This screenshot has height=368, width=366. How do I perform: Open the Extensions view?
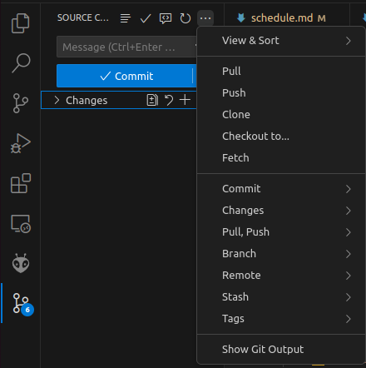[21, 183]
